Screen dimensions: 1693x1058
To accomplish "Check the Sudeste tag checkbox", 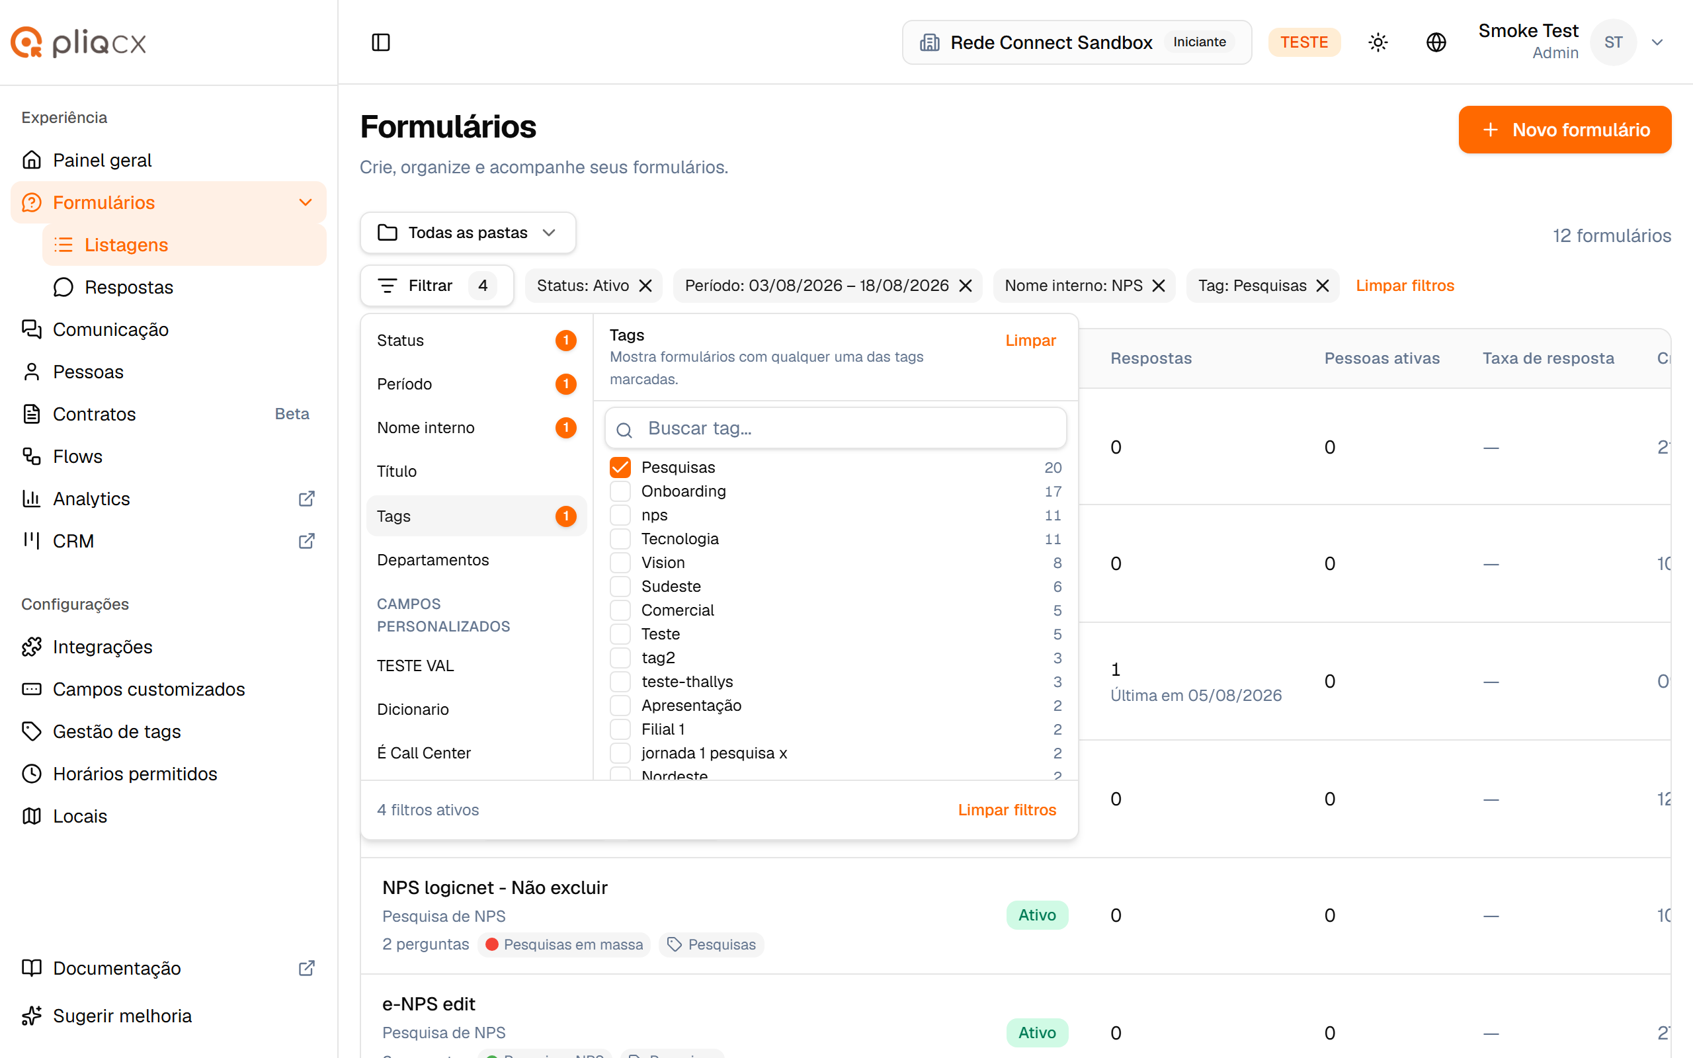I will point(620,587).
